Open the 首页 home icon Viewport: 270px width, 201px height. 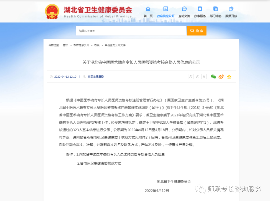[x=148, y=9]
